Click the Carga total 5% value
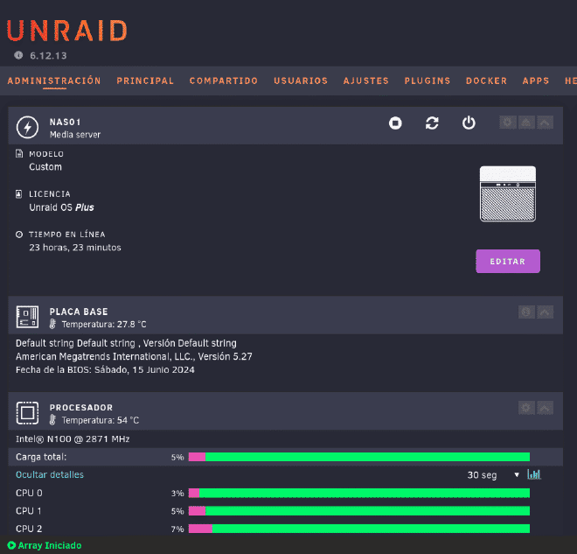 [177, 457]
